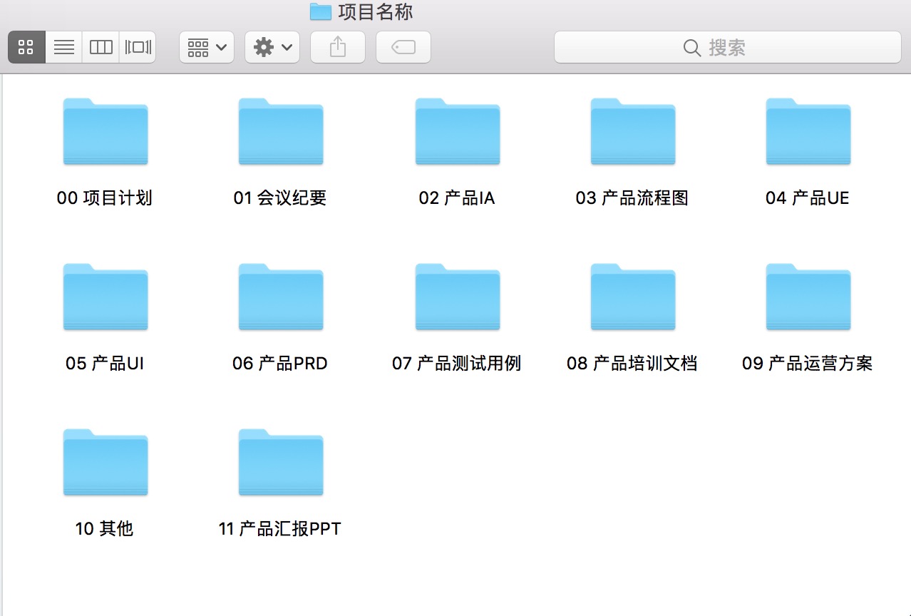Viewport: 911px width, 616px height.
Task: Click the Share toolbar button
Action: [x=338, y=48]
